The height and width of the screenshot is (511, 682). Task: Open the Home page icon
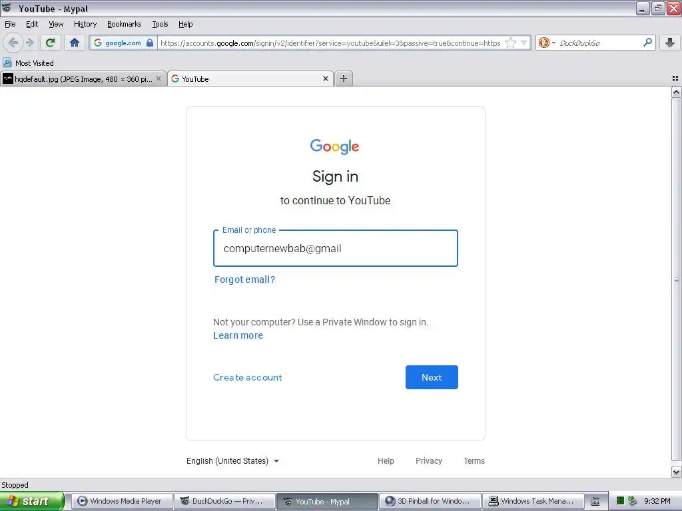point(75,43)
